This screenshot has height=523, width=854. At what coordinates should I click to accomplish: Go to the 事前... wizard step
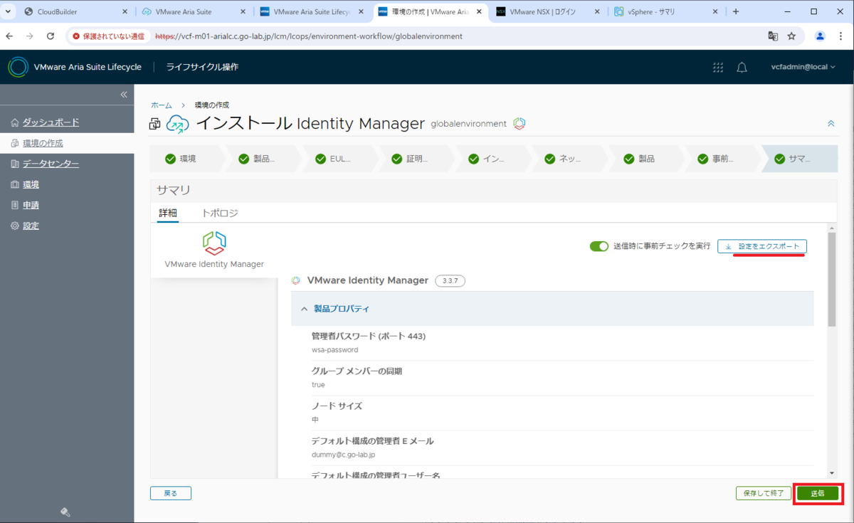(x=723, y=159)
